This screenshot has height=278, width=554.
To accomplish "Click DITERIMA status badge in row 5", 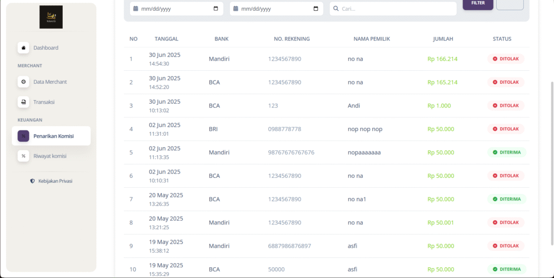I will tap(506, 153).
